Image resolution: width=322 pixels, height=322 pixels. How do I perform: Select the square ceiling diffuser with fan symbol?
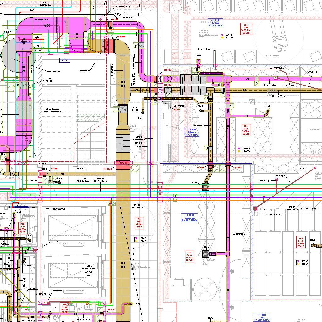coord(206,255)
